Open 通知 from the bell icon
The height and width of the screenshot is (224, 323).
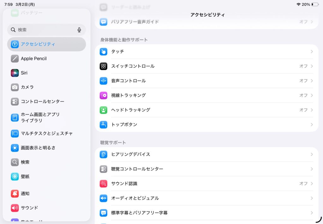pos(15,193)
